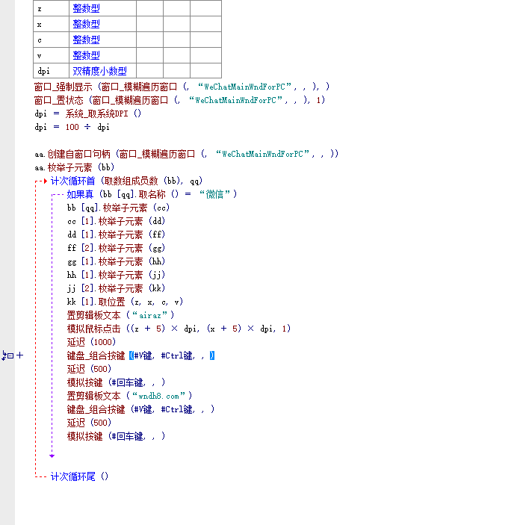This screenshot has width=529, height=525.
Task: Select variable name cell x
Action: [x=52, y=24]
